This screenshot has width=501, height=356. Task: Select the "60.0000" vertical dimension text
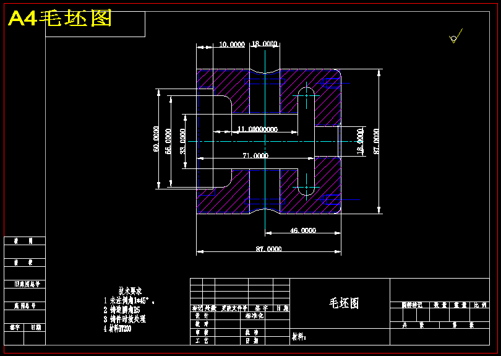(x=156, y=139)
